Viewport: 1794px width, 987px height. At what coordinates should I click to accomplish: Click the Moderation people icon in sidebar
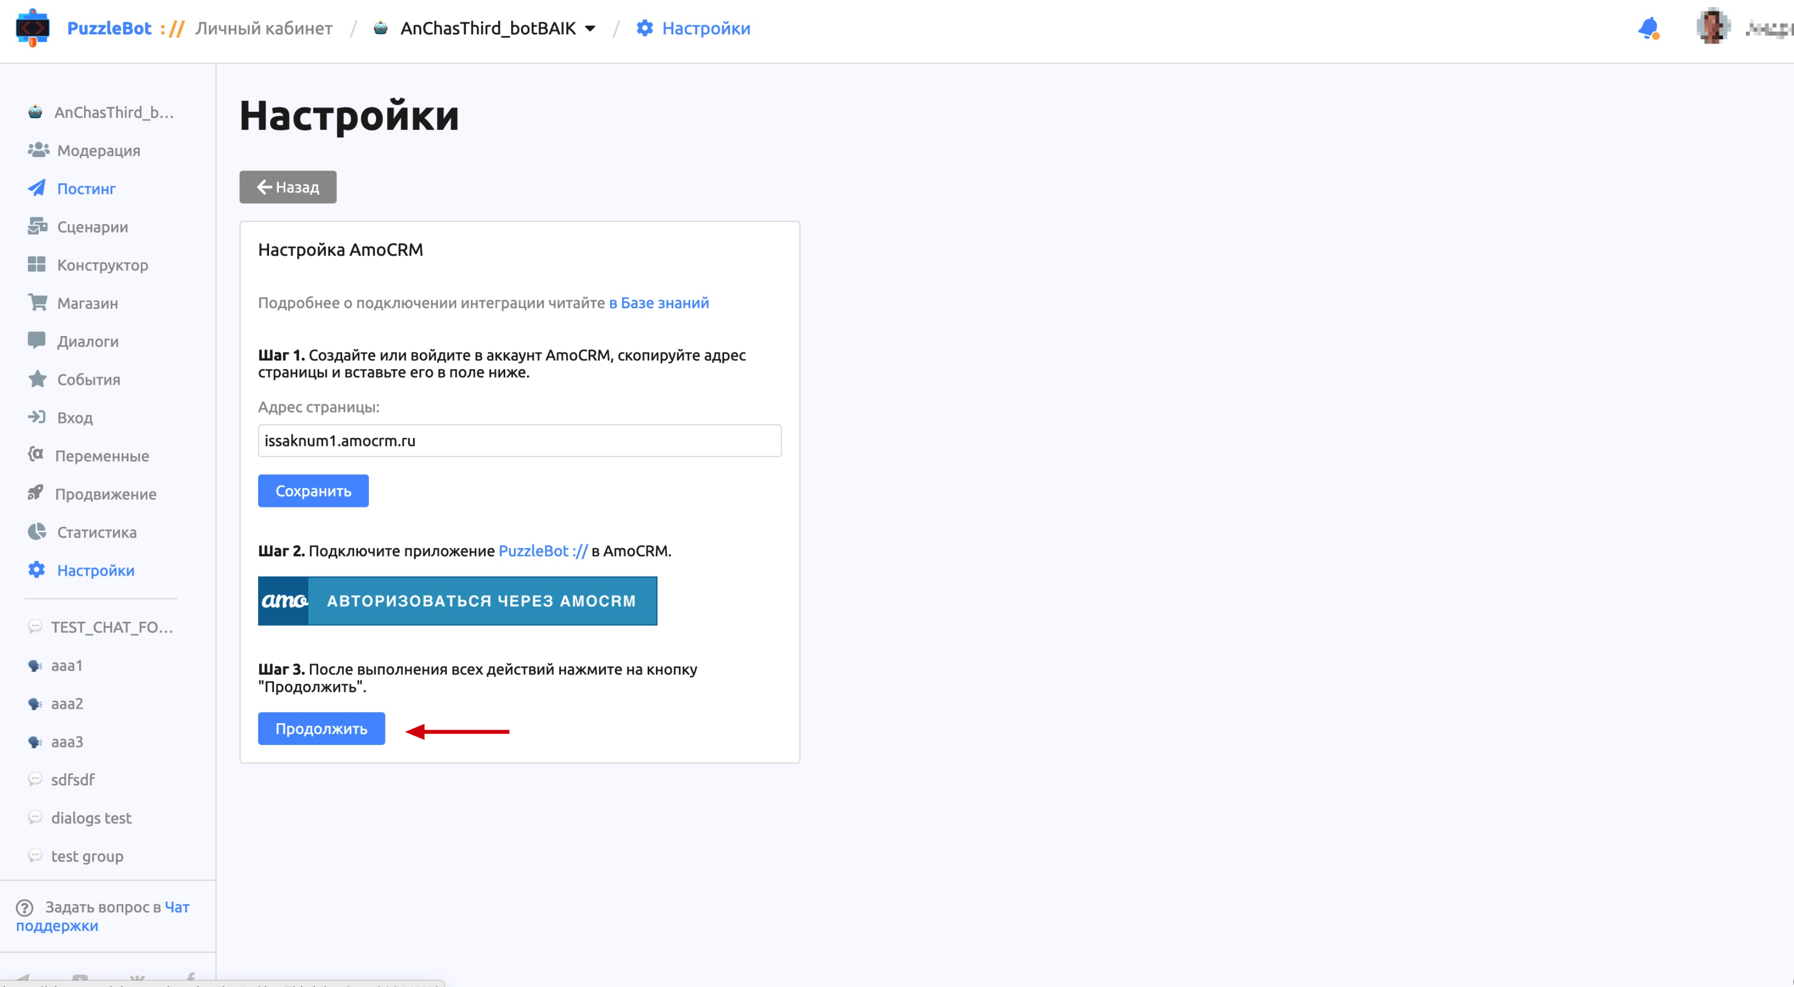tap(38, 150)
